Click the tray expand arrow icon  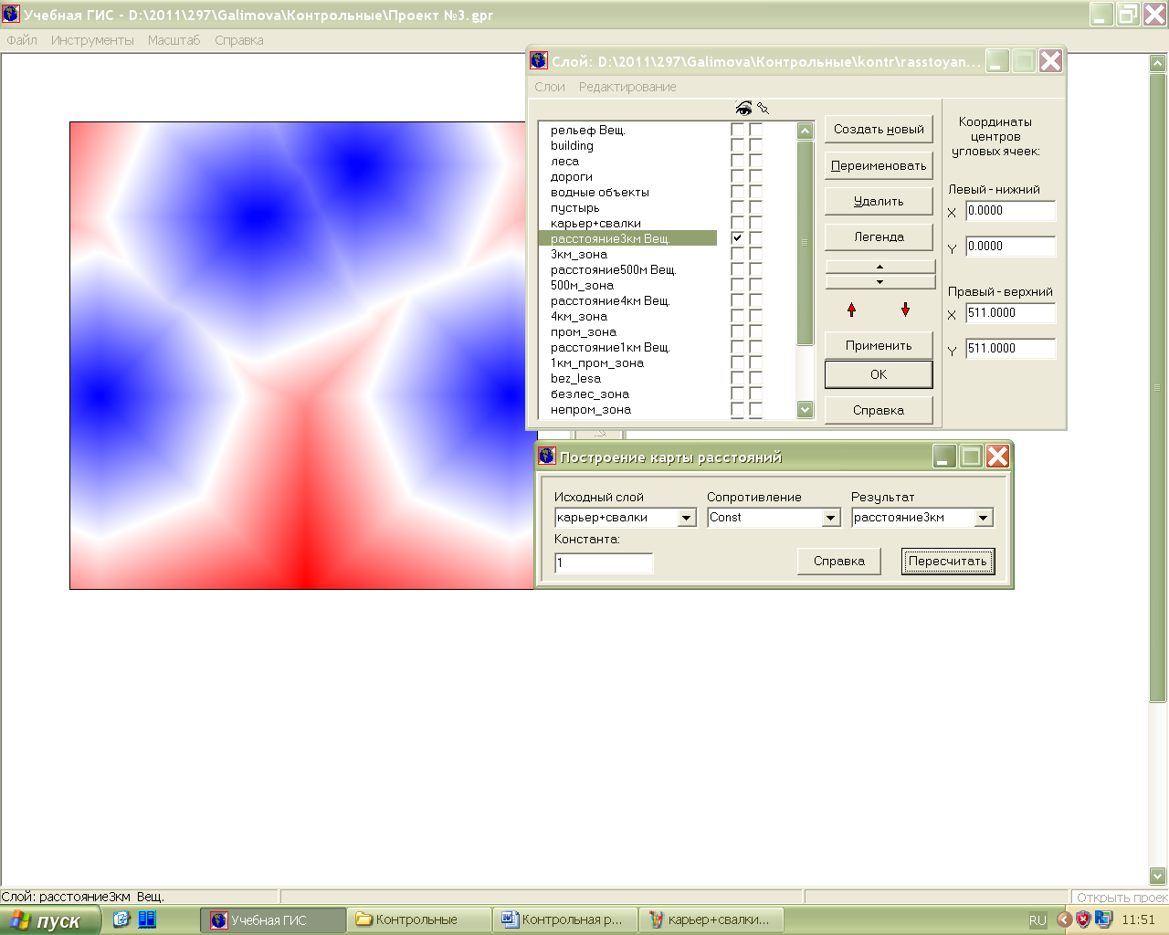pyautogui.click(x=1065, y=919)
